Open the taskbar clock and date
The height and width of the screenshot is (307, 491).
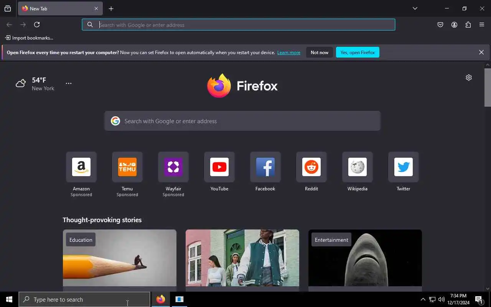click(458, 299)
